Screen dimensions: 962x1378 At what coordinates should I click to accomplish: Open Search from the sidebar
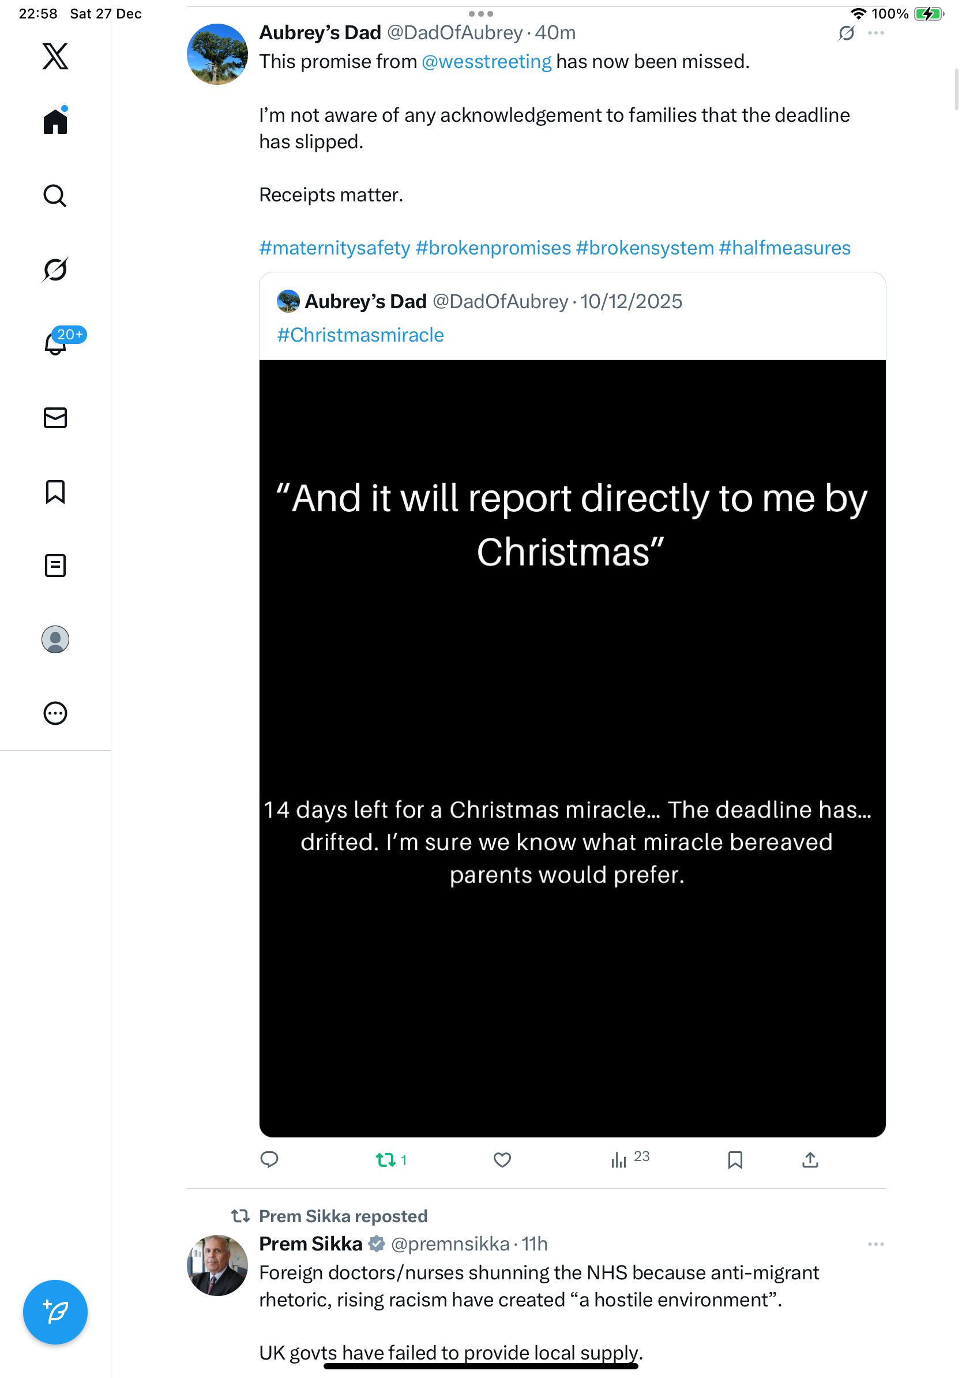[55, 196]
